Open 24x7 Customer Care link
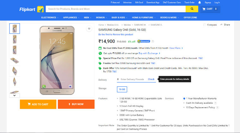This screenshot has width=240, height=133. [172, 3]
